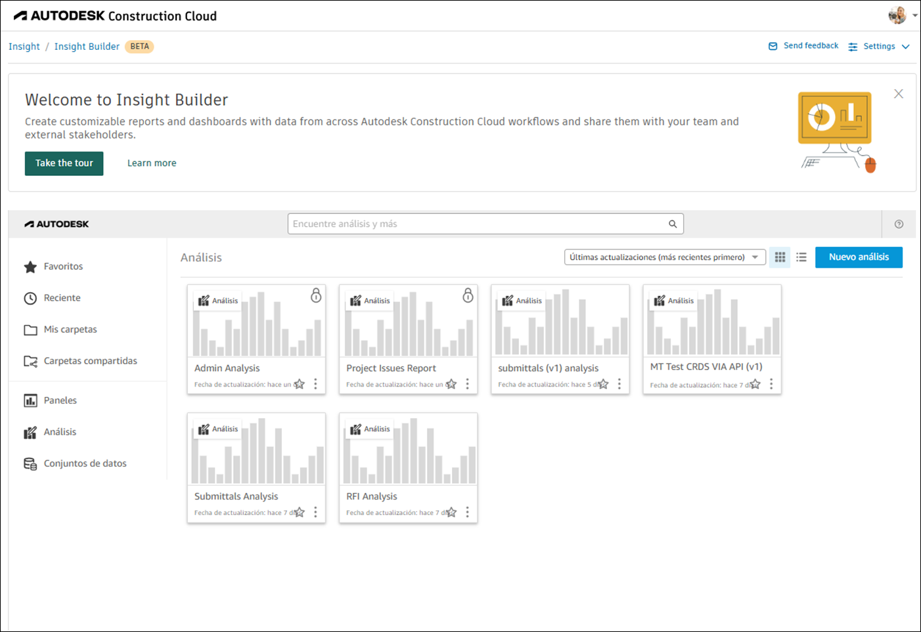Click the Learn more link
Image resolution: width=921 pixels, height=632 pixels.
coord(152,163)
